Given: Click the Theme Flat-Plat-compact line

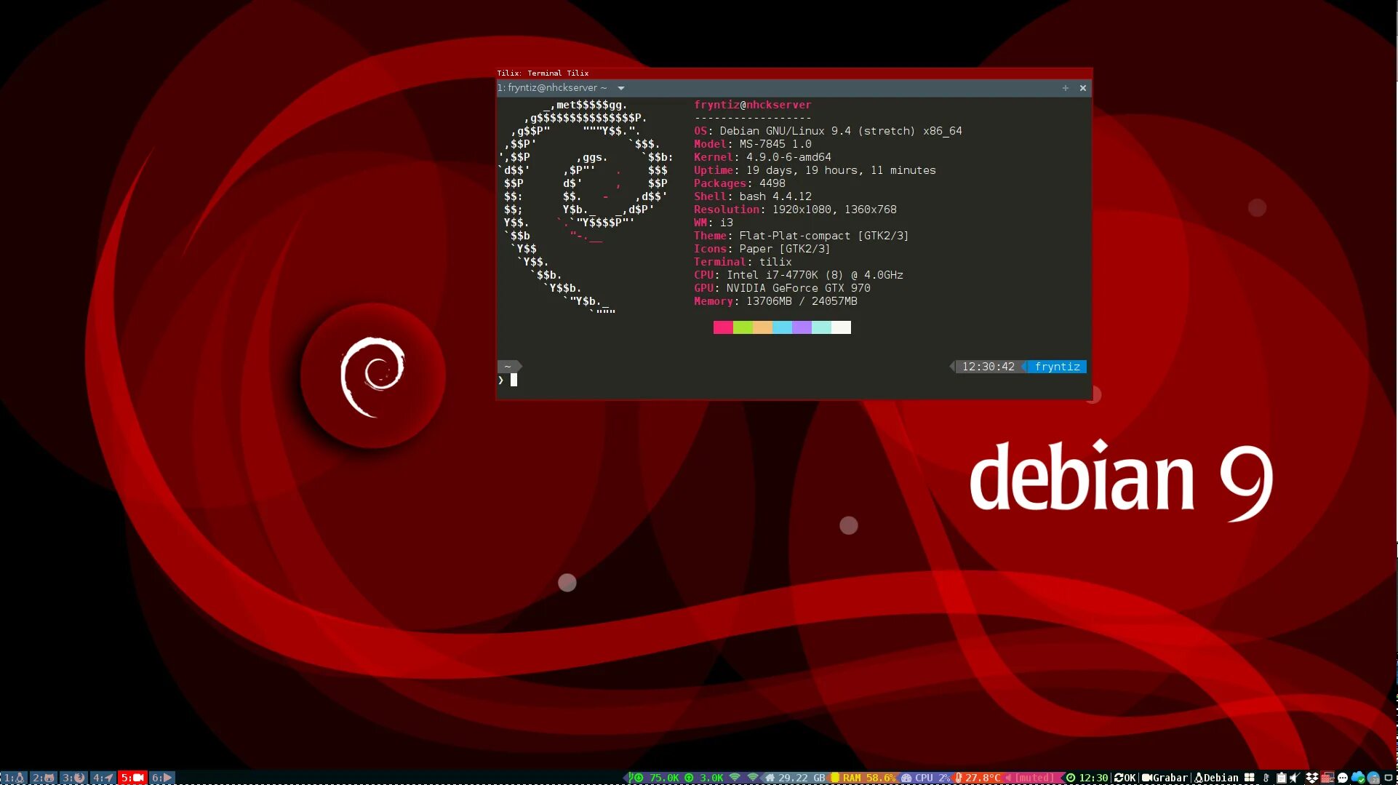Looking at the screenshot, I should (802, 236).
